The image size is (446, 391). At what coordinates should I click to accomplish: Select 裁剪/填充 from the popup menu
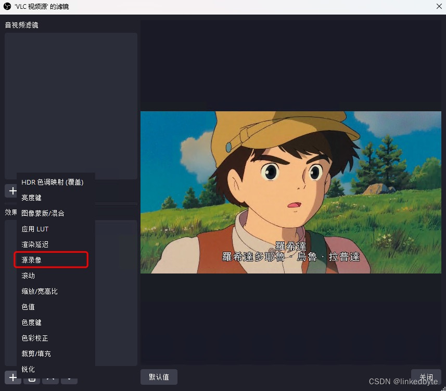(x=56, y=354)
